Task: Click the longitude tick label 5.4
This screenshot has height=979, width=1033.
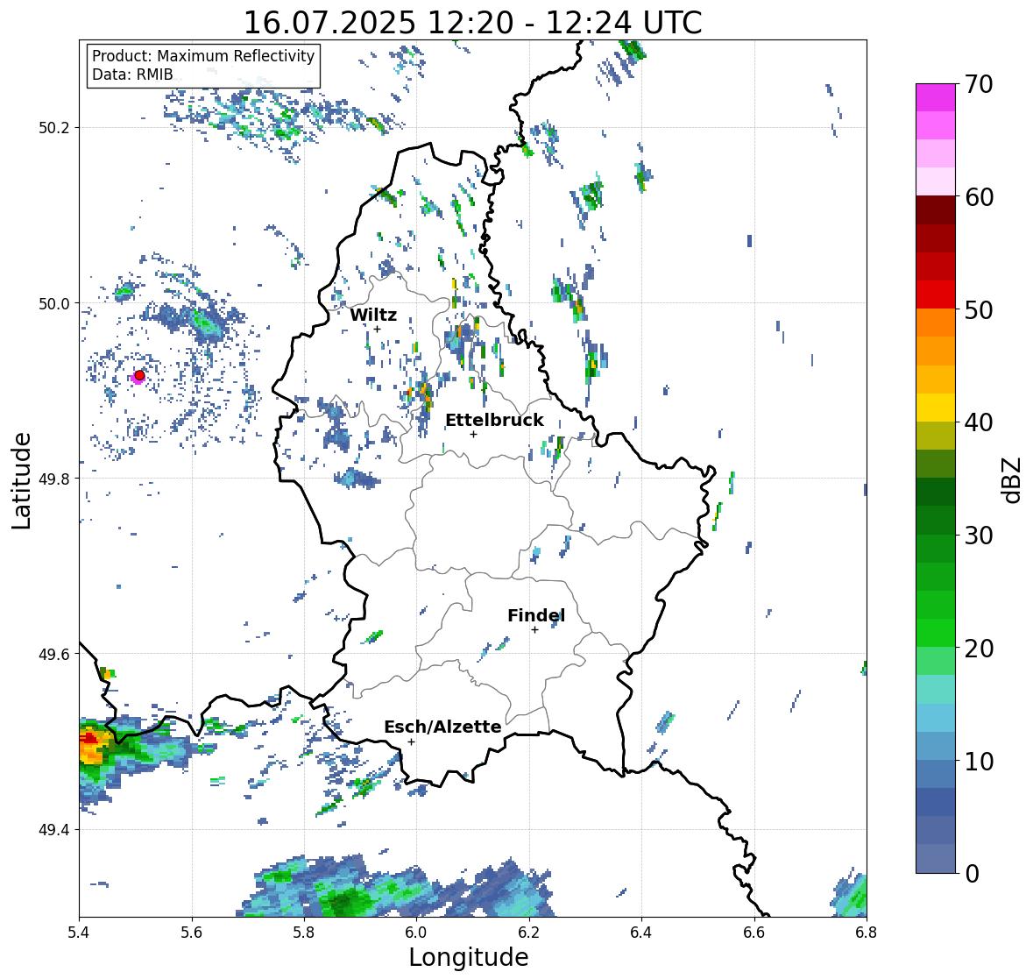Action: (79, 933)
